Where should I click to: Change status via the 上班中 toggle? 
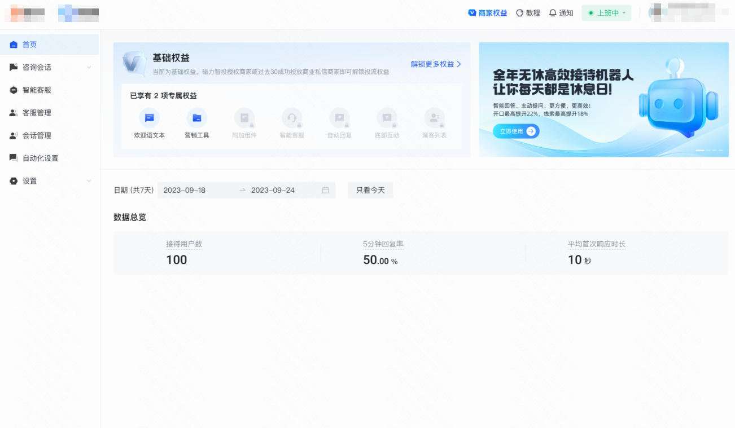606,12
